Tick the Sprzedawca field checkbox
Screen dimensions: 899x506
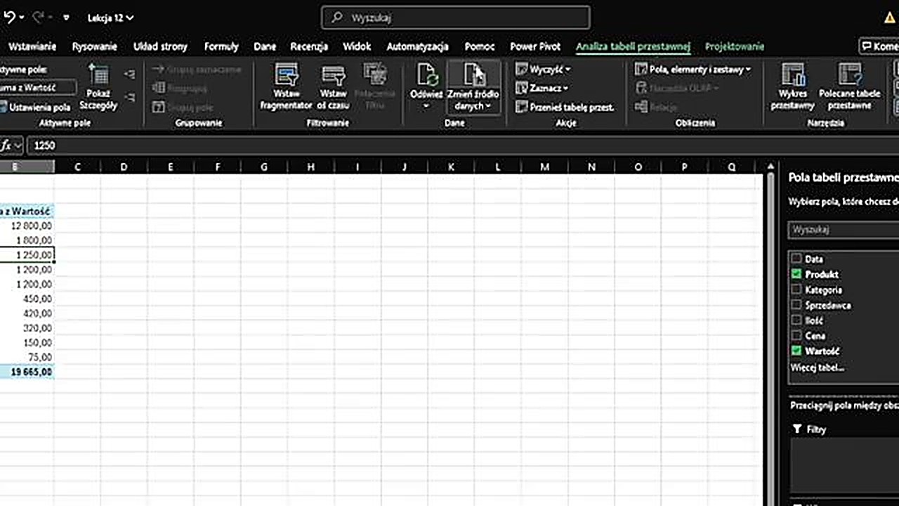point(796,305)
